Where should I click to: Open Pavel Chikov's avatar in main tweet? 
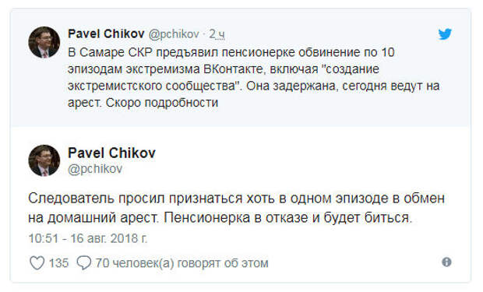click(x=44, y=160)
